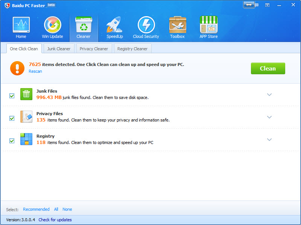The width and height of the screenshot is (301, 225).
Task: Switch to the One Click Clean tab
Action: (x=24, y=49)
